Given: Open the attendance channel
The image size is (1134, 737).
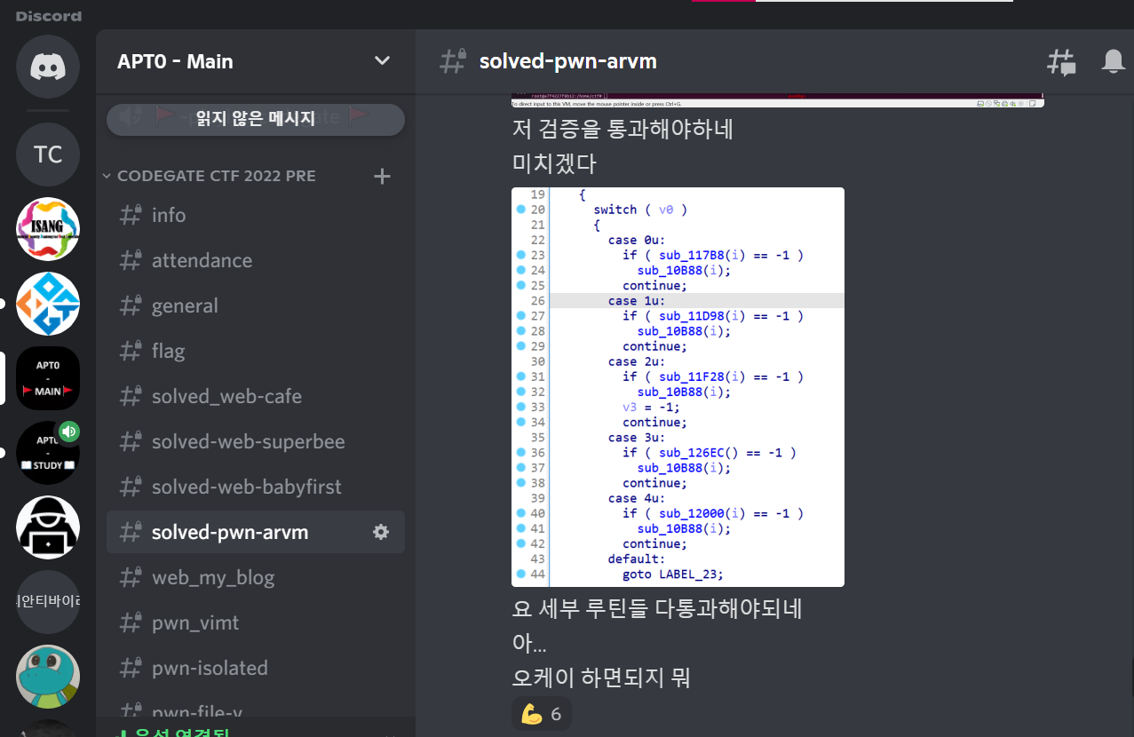Looking at the screenshot, I should pos(256,260).
